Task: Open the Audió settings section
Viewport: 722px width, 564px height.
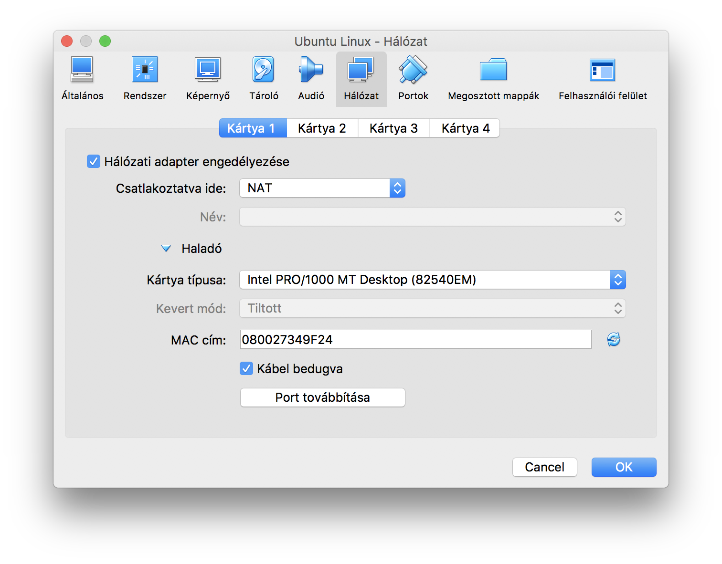Action: click(x=311, y=79)
